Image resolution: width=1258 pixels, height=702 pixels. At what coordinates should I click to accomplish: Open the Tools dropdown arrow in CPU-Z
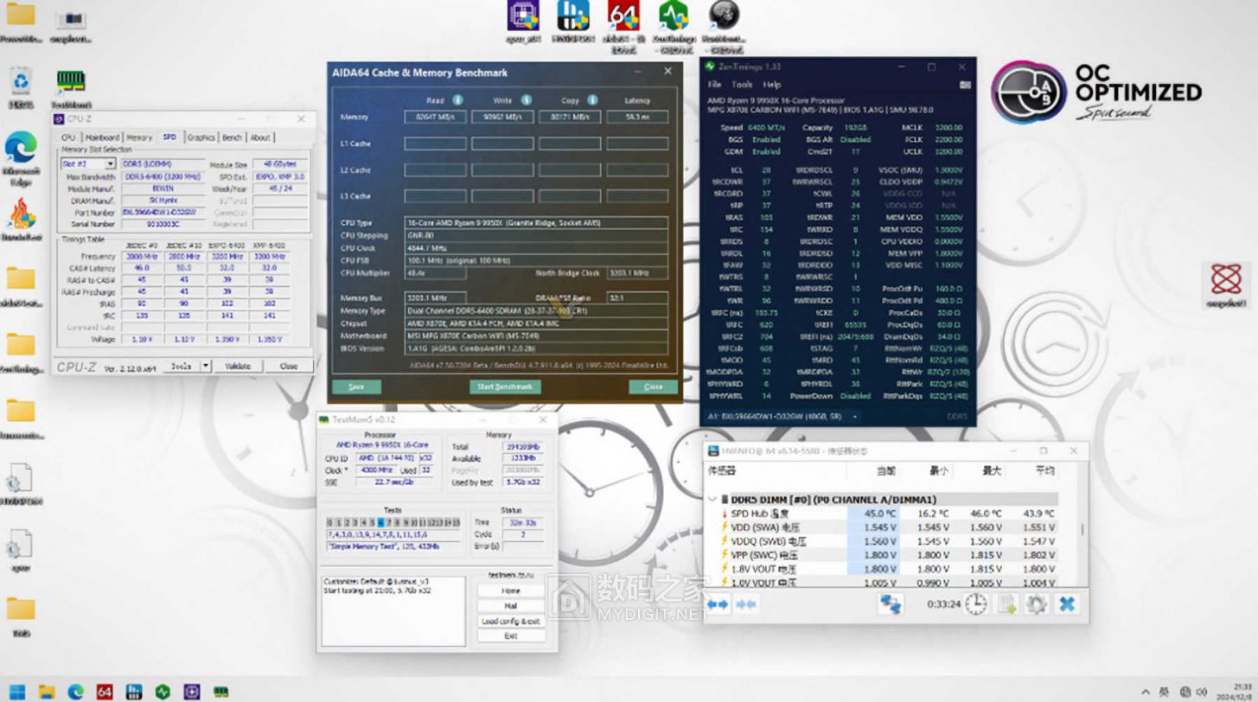(206, 366)
